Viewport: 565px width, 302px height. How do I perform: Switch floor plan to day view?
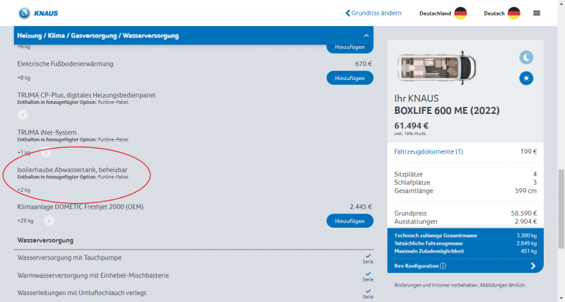coord(526,78)
